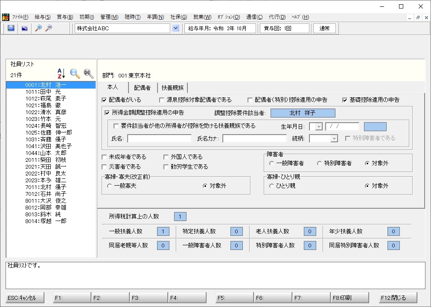Open the 生年月日 era dropdown
The height and width of the screenshot is (307, 431).
click(x=319, y=127)
